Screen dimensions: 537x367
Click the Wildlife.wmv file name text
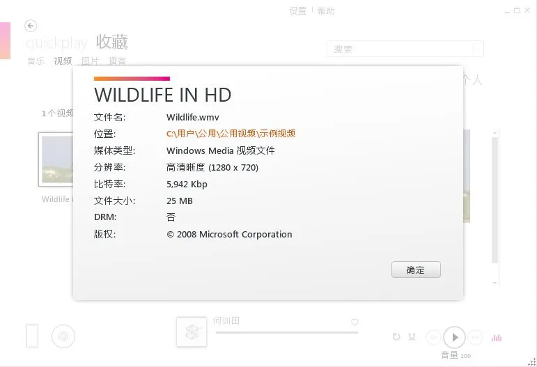click(192, 117)
